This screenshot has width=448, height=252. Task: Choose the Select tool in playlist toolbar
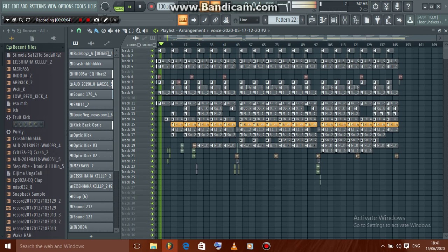point(131,31)
